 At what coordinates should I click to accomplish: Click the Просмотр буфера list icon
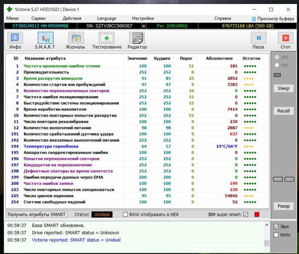point(253,19)
